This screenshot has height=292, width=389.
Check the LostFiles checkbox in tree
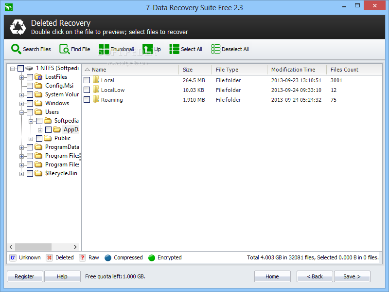[x=30, y=77]
